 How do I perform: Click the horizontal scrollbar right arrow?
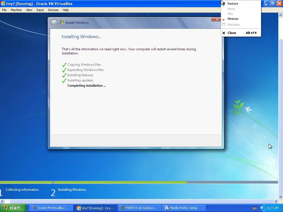click(276, 201)
